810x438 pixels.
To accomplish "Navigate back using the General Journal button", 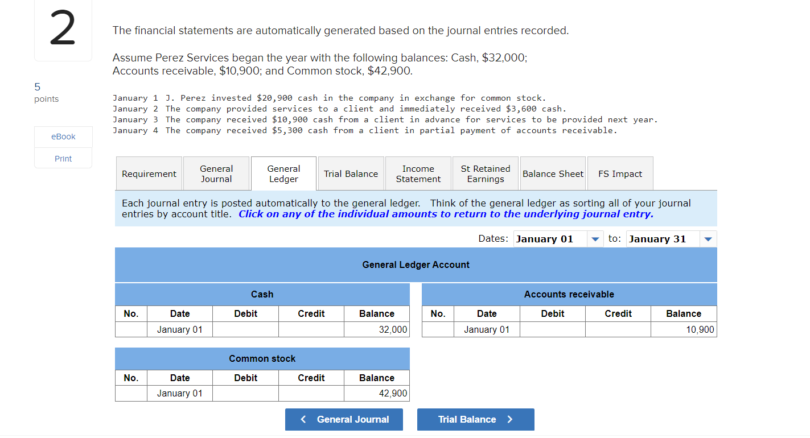I will pos(344,419).
